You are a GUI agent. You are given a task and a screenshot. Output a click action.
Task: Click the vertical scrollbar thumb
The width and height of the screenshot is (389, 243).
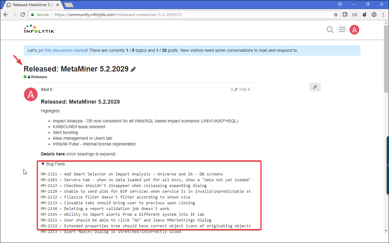coord(386,59)
